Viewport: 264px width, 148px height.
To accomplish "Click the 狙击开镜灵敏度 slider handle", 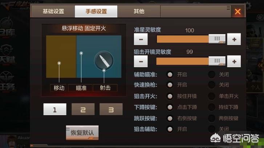I will click(x=217, y=61).
